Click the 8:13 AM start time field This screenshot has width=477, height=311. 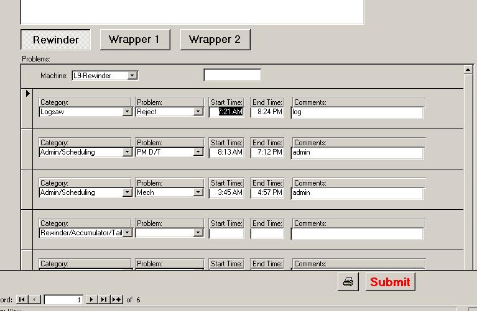point(226,152)
